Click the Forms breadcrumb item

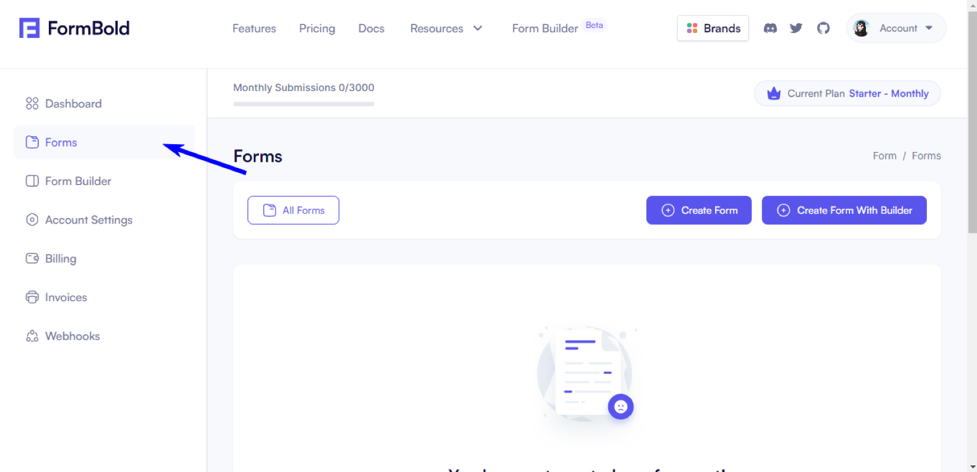pos(926,156)
